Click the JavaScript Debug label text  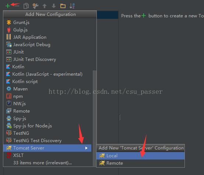pos(32,45)
